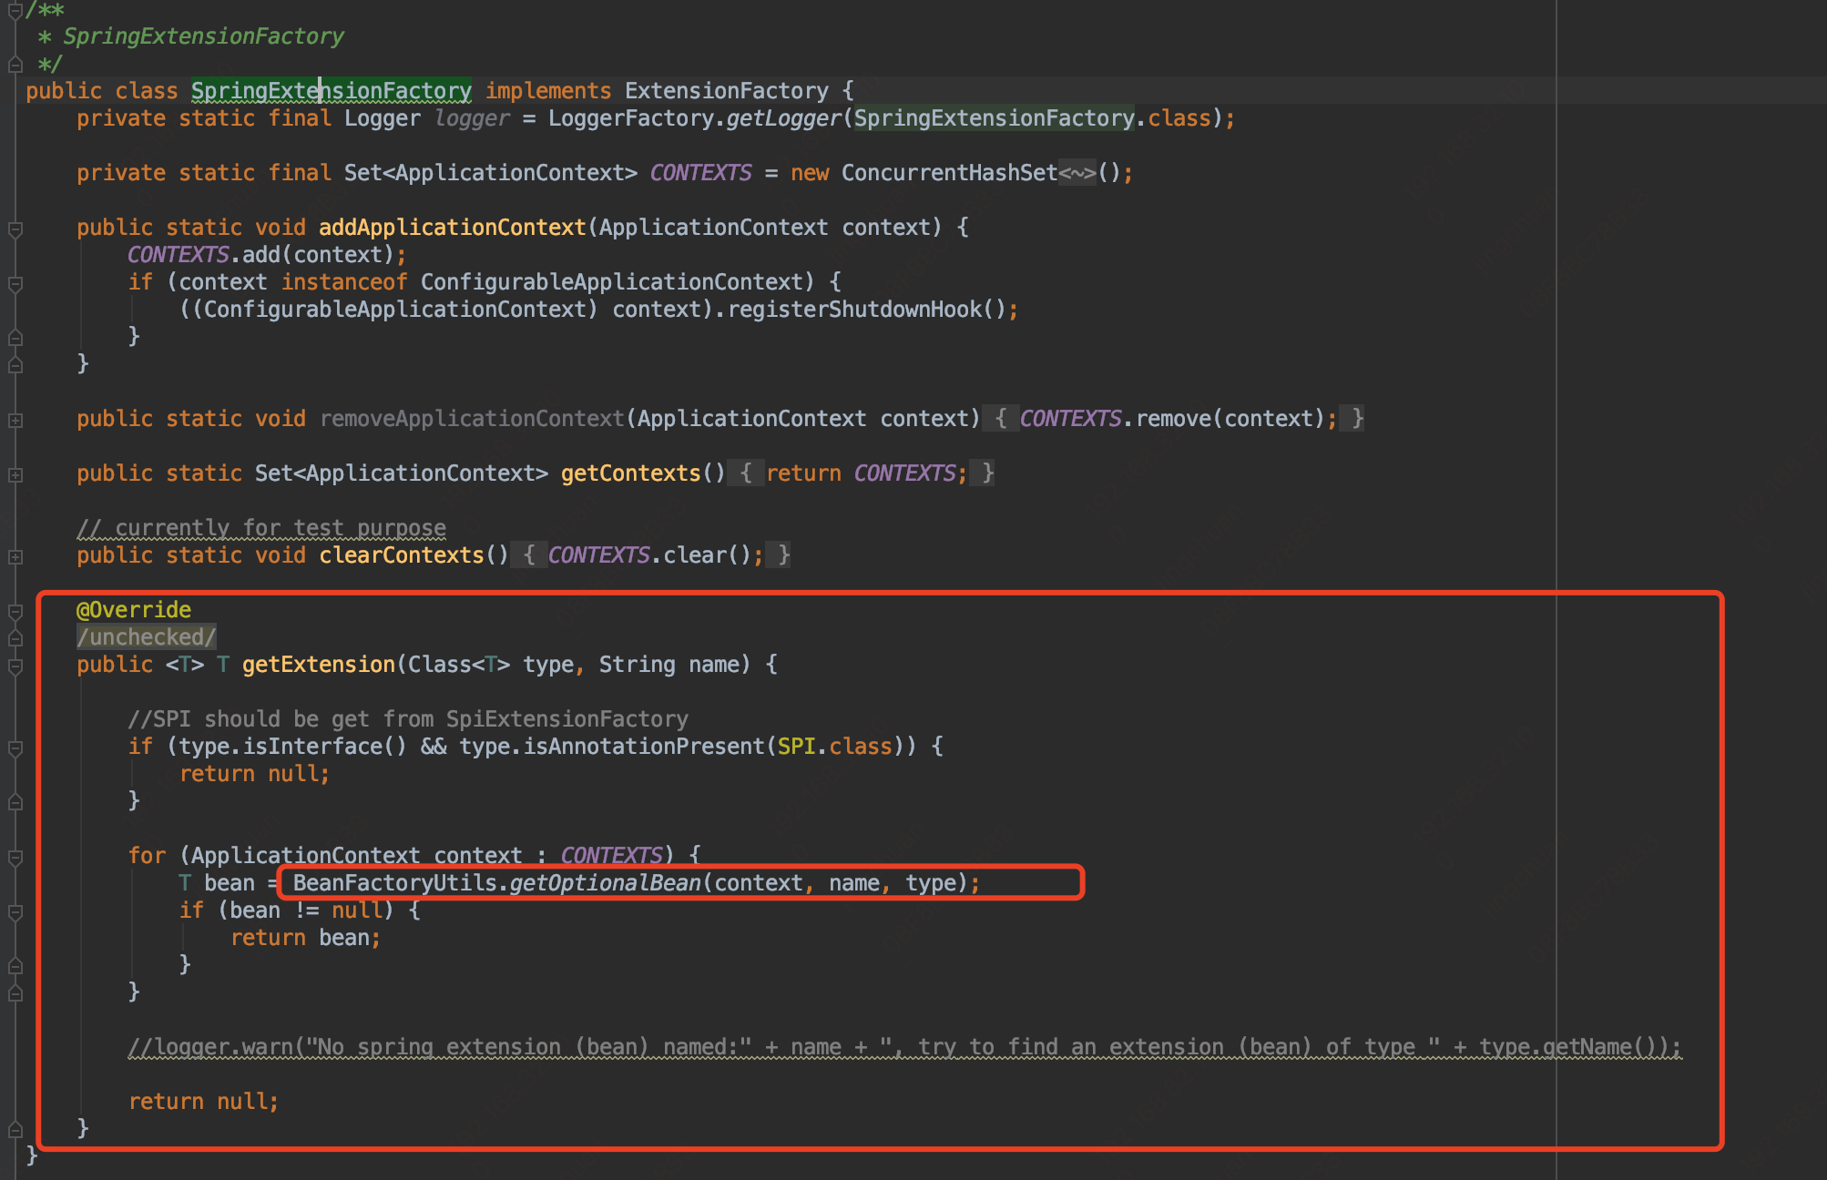1827x1180 pixels.
Task: Click the @Override annotation
Action: (134, 610)
